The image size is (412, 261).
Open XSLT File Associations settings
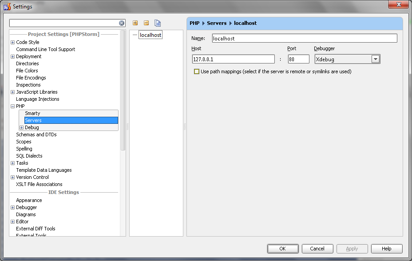coord(39,184)
